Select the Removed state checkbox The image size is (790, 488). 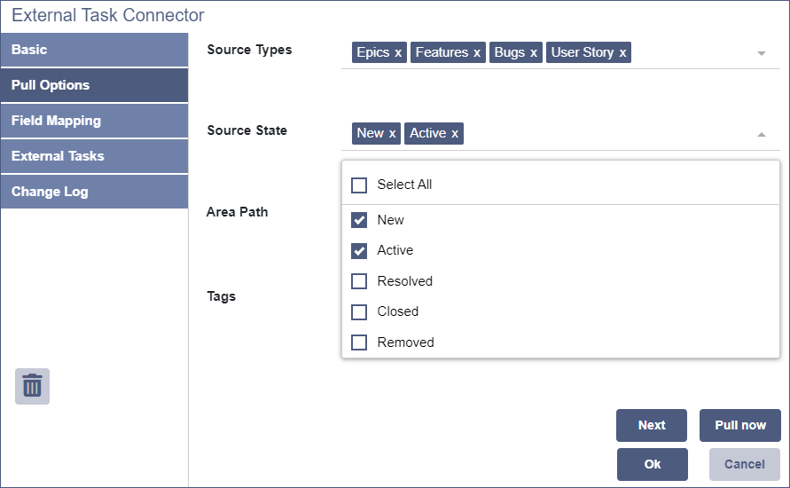pyautogui.click(x=359, y=342)
